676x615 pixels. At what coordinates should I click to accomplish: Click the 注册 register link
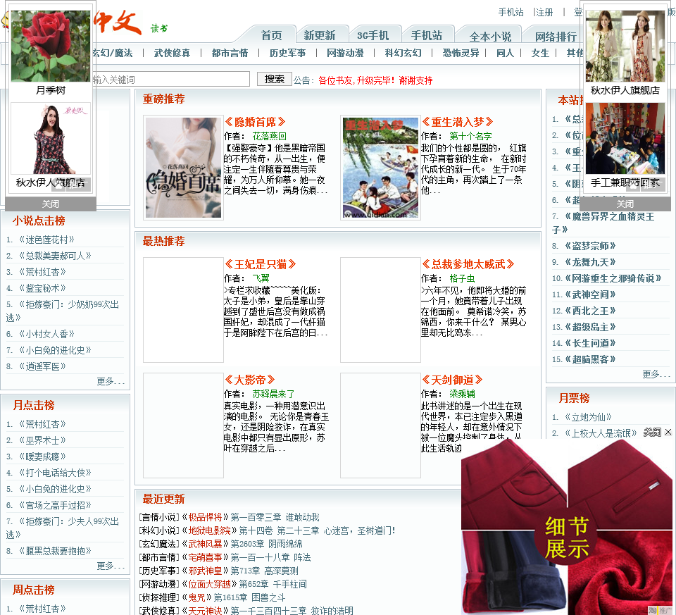(544, 12)
